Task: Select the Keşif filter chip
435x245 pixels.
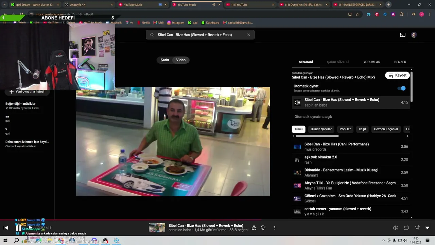Action: [x=362, y=129]
